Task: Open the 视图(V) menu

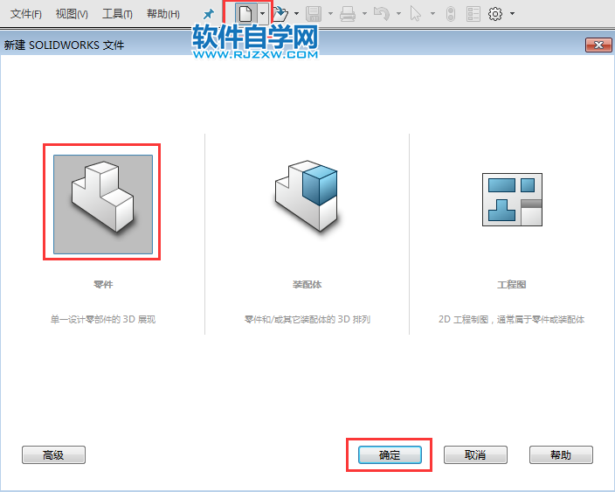Action: (72, 14)
